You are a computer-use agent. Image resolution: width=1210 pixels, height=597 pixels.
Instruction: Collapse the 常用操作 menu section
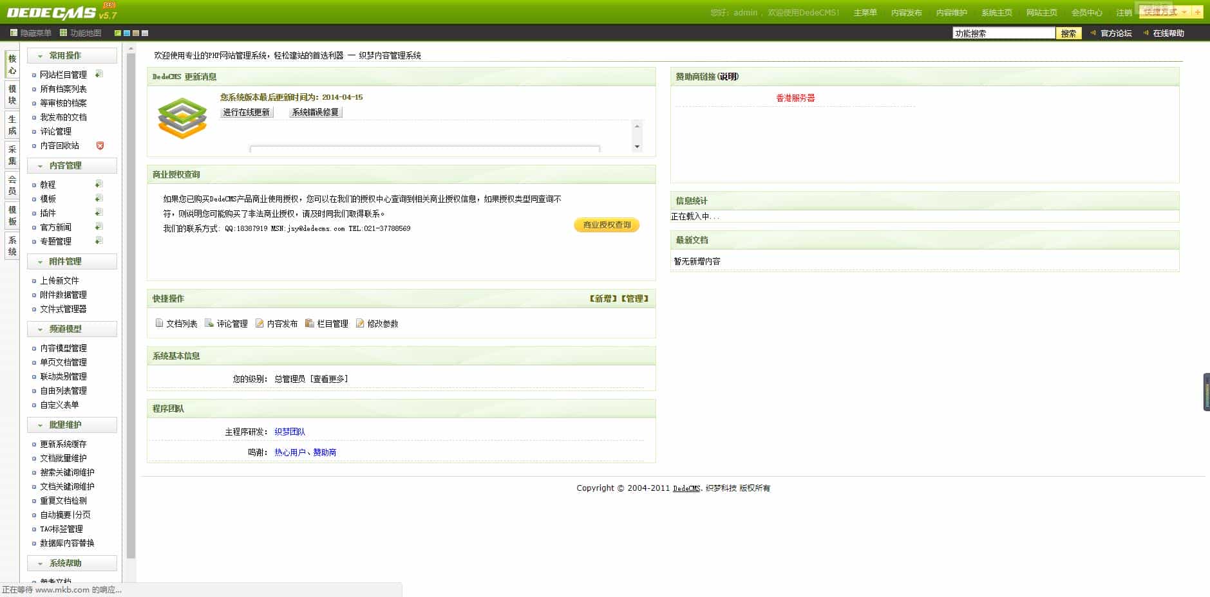click(x=72, y=56)
